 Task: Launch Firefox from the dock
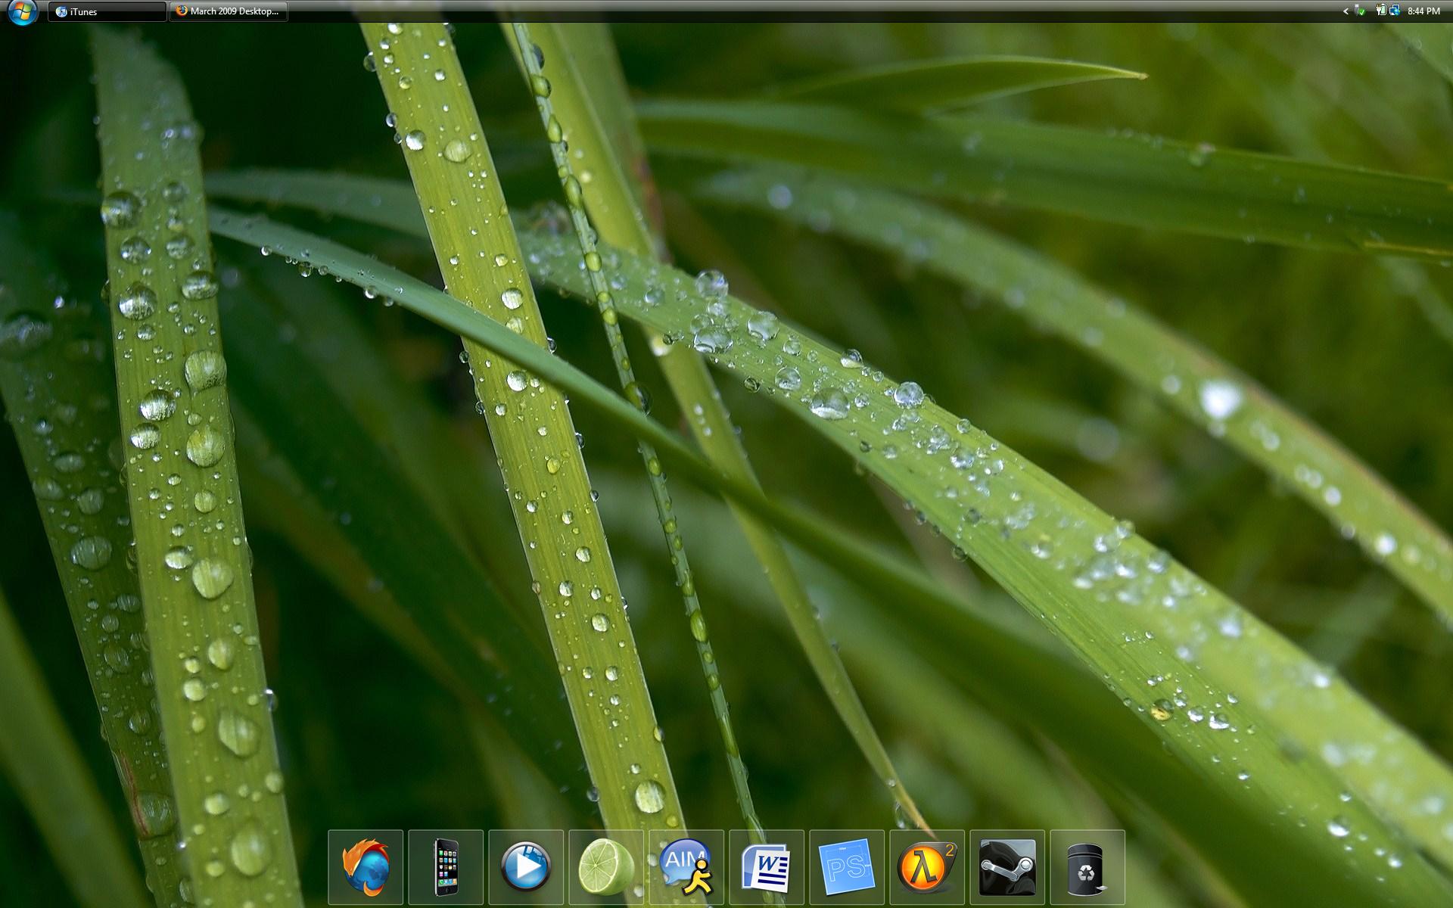coord(366,867)
